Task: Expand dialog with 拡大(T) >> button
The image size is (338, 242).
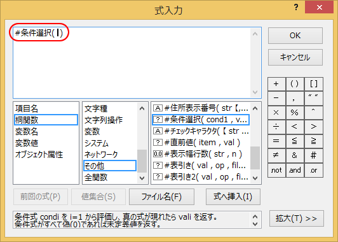Action: point(297,218)
